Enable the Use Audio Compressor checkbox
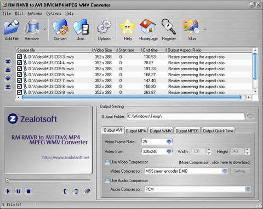This screenshot has height=209, width=263. click(x=107, y=180)
